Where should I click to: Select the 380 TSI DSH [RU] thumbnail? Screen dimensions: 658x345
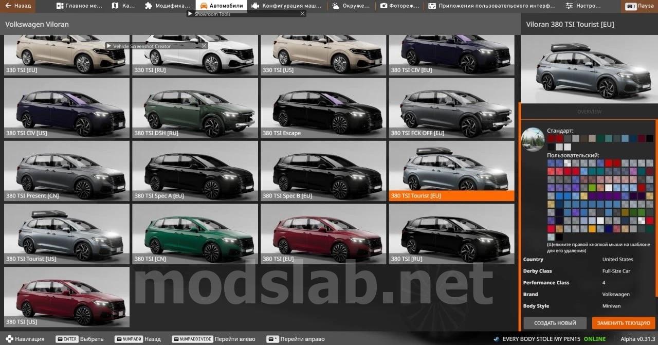coord(195,107)
